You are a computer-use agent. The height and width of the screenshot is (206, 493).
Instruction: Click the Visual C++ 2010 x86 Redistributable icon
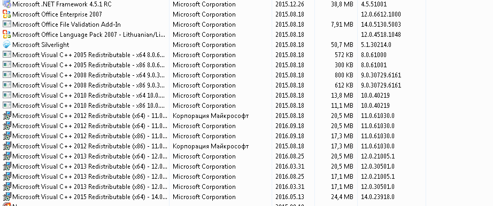tap(6, 106)
